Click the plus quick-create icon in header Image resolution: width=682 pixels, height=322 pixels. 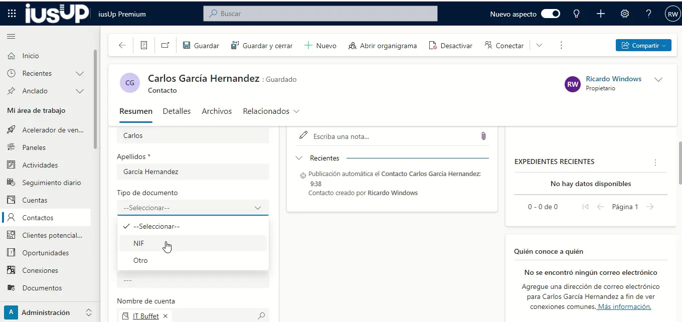(601, 14)
